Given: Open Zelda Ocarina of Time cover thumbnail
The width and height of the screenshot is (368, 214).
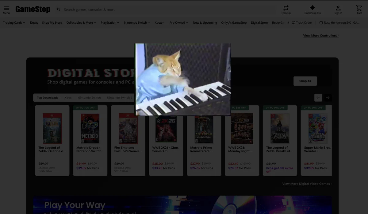Looking at the screenshot, I should (x=52, y=128).
